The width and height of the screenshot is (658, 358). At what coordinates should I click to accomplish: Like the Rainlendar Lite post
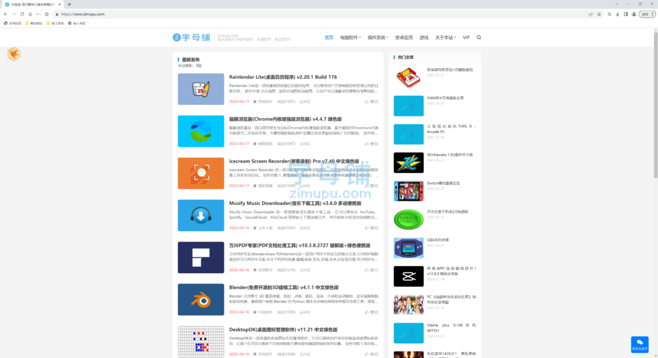371,102
